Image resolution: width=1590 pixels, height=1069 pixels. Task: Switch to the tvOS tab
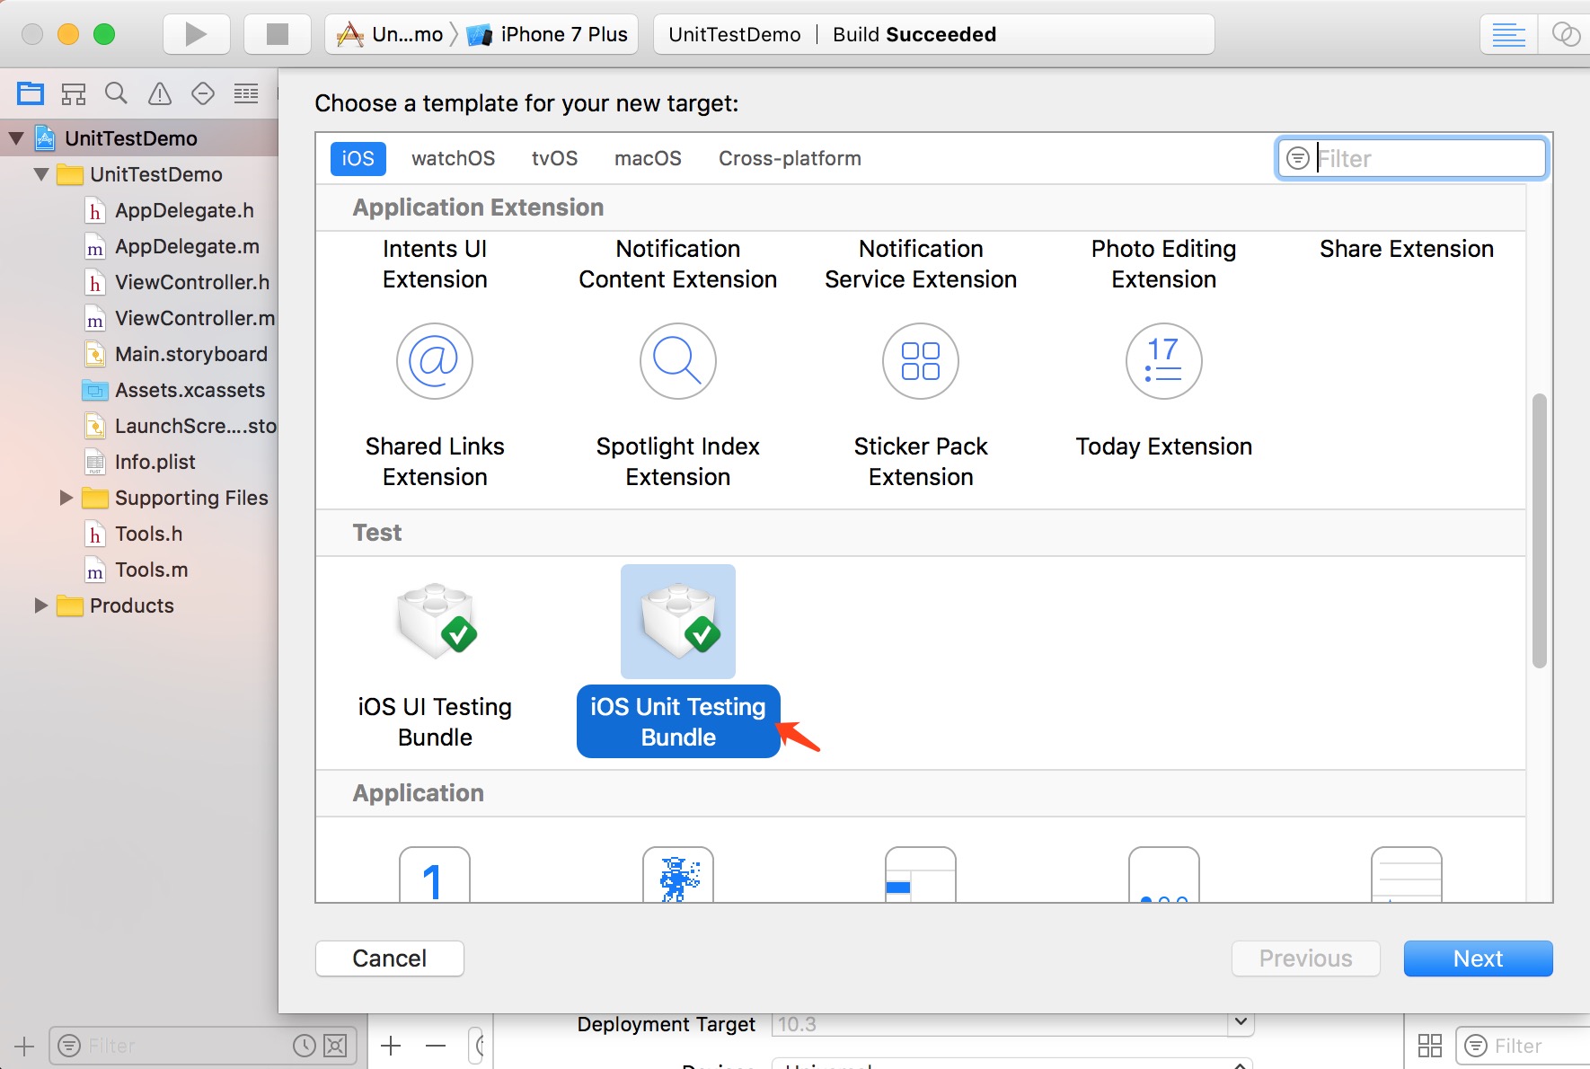pos(555,158)
